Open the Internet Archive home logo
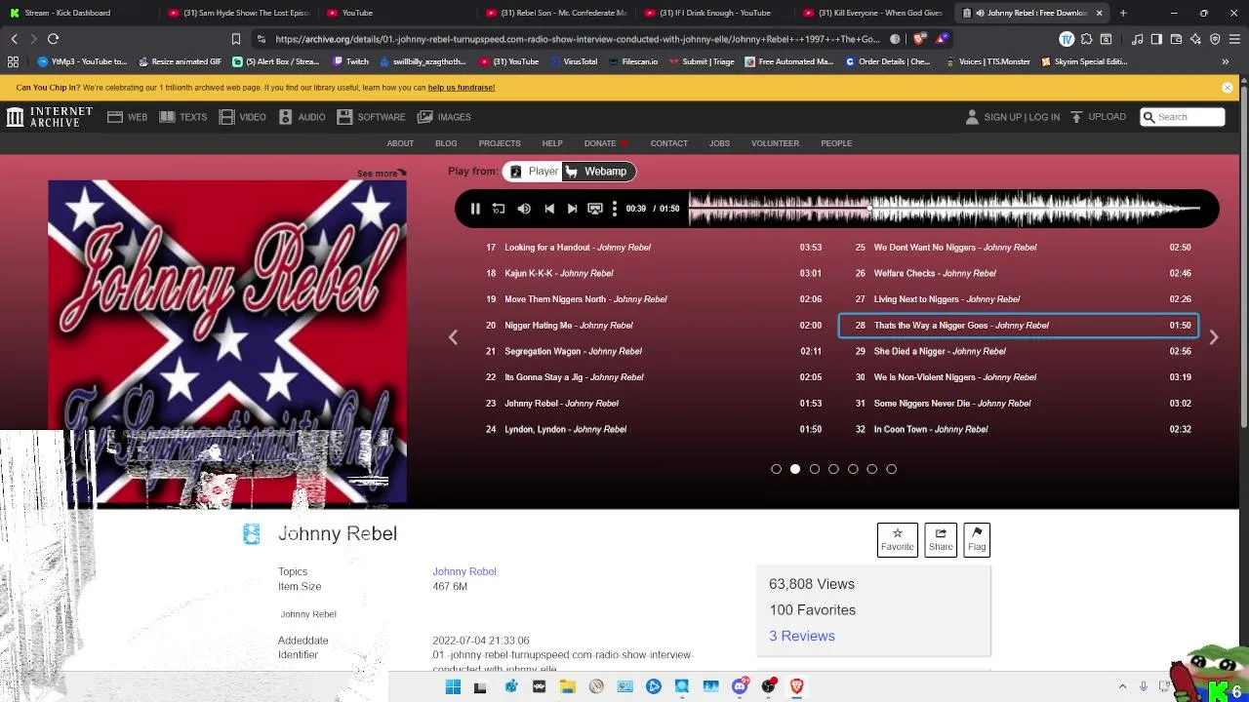 [x=50, y=117]
